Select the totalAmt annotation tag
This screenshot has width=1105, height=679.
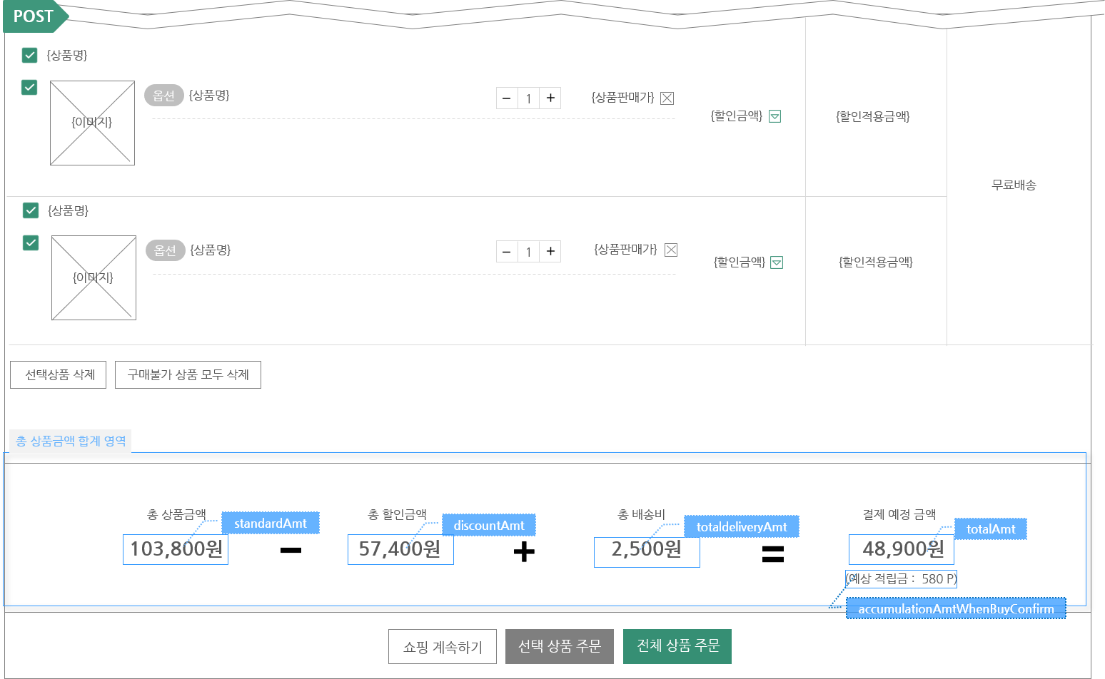click(x=991, y=529)
